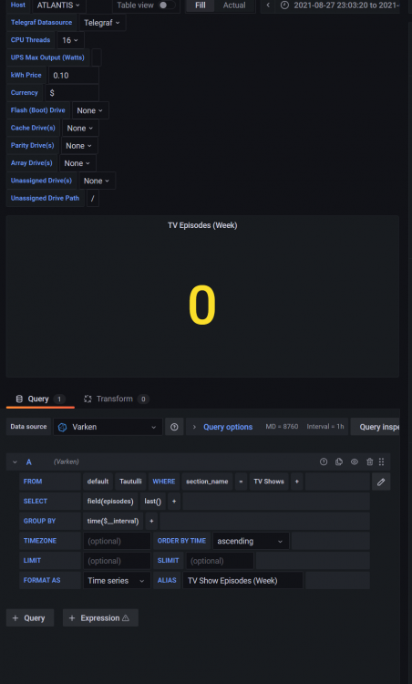Image resolution: width=412 pixels, height=684 pixels.
Task: Select Actual panel sizing
Action: coord(234,5)
